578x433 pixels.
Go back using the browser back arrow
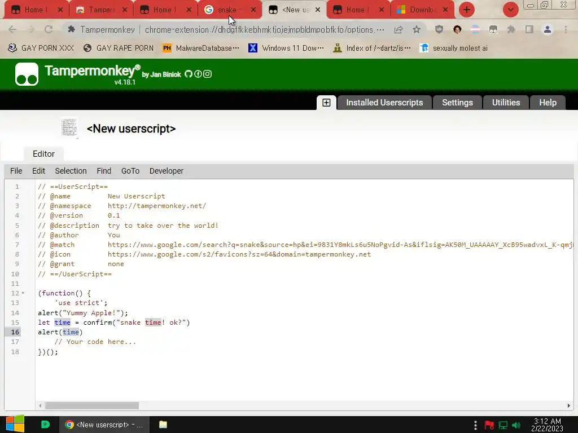click(12, 29)
